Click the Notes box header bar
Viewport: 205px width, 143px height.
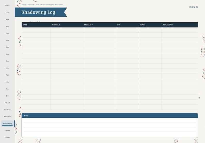110,116
